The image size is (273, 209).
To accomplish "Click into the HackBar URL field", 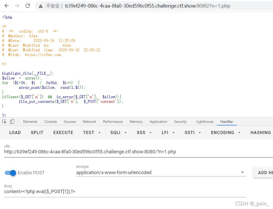I will [x=138, y=152].
